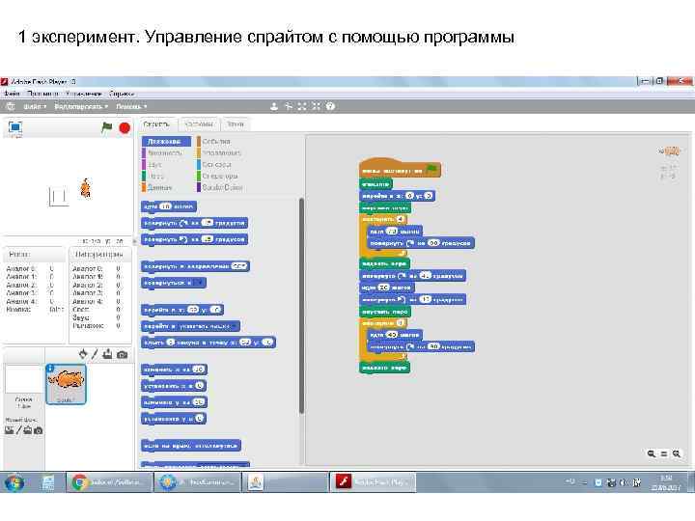The image size is (695, 521).
Task: Switch to the Костюмы tab
Action: pyautogui.click(x=199, y=124)
